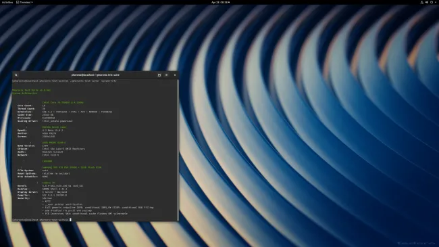Viewport: 439px width, 247px height.
Task: Click the 'Scaling Driver:' label
Action: click(28, 121)
